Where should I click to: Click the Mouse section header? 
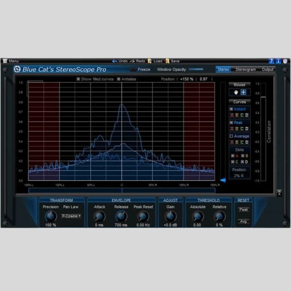click(240, 85)
